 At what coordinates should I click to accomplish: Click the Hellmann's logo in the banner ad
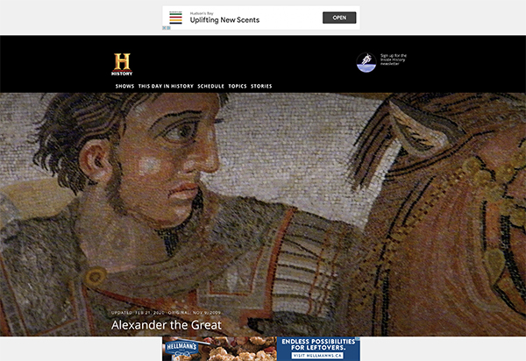point(181,348)
